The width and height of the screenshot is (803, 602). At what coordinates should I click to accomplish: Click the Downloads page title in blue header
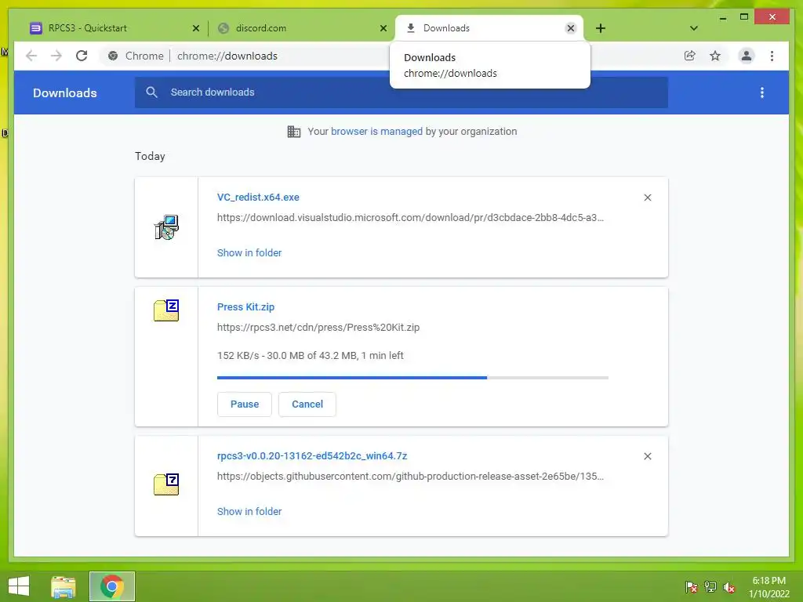(64, 92)
